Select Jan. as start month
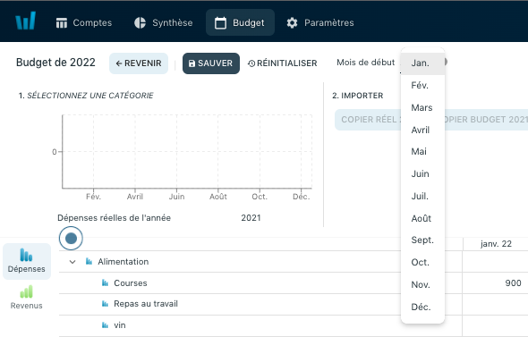 point(422,63)
